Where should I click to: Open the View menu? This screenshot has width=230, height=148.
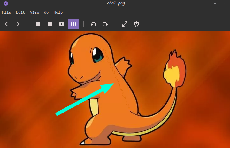coord(34,12)
